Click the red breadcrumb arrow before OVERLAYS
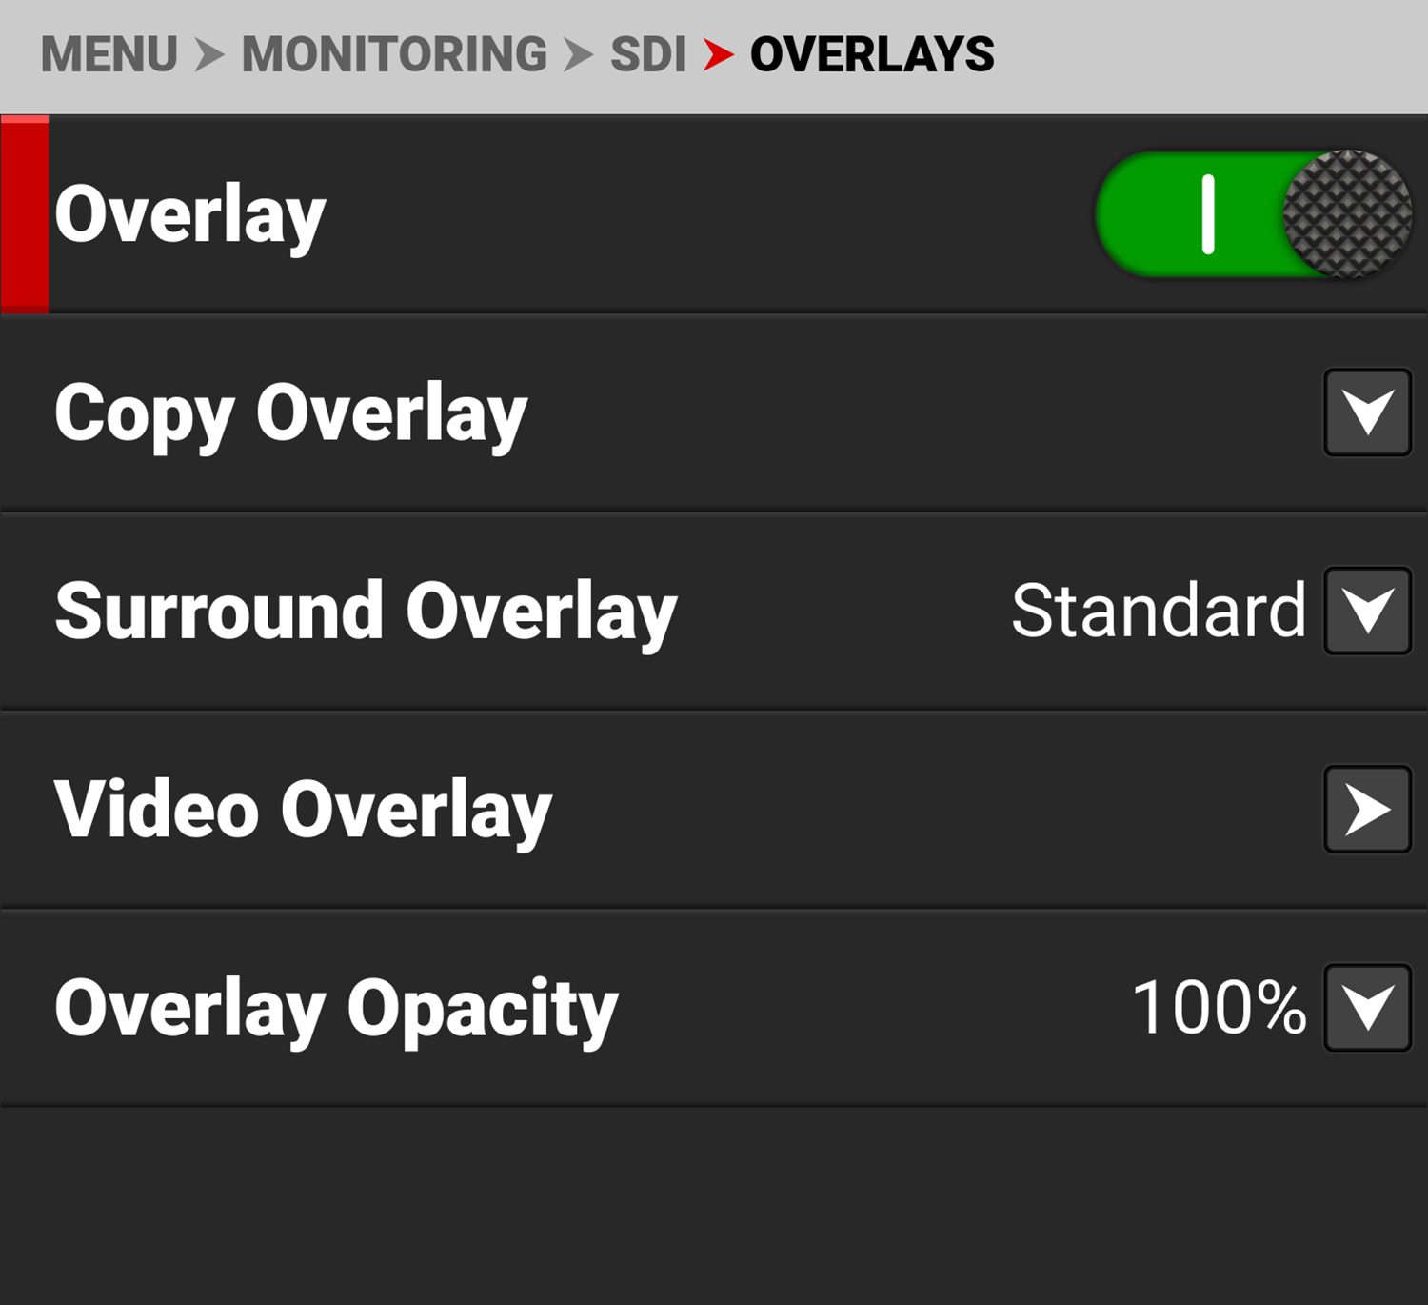The height and width of the screenshot is (1305, 1428). coord(718,54)
